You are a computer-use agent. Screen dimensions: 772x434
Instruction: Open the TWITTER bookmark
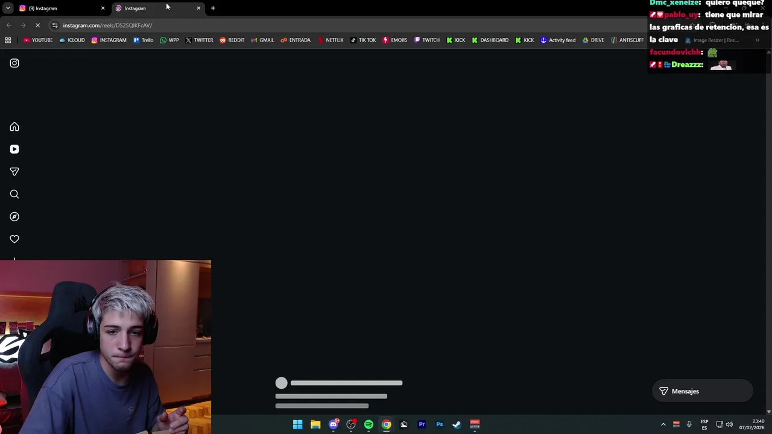[x=199, y=40]
